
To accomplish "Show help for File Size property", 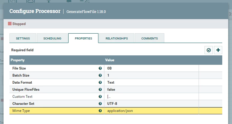I will pyautogui.click(x=100, y=68).
